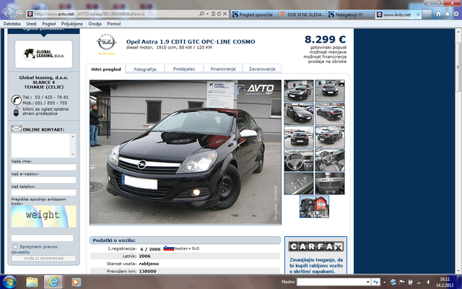Switch to DOK VI NE GLEDA tab

tap(302, 14)
